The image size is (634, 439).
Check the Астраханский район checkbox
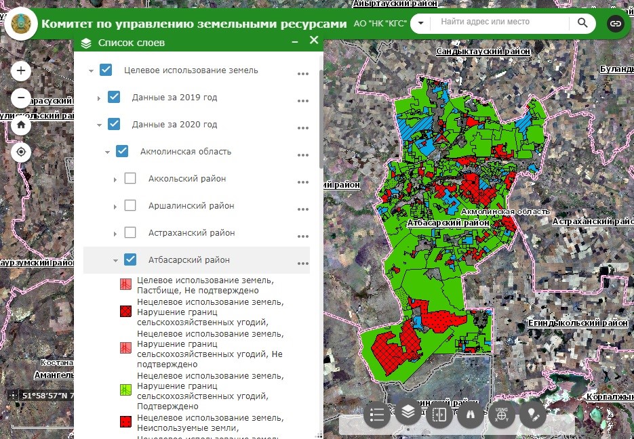[130, 232]
